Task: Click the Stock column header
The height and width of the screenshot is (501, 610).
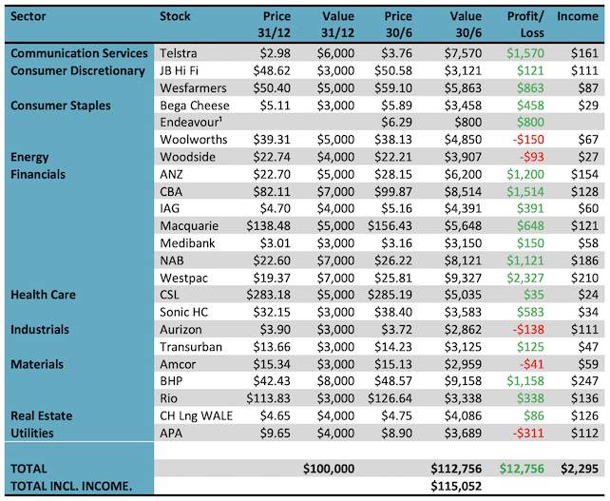Action: [x=176, y=17]
